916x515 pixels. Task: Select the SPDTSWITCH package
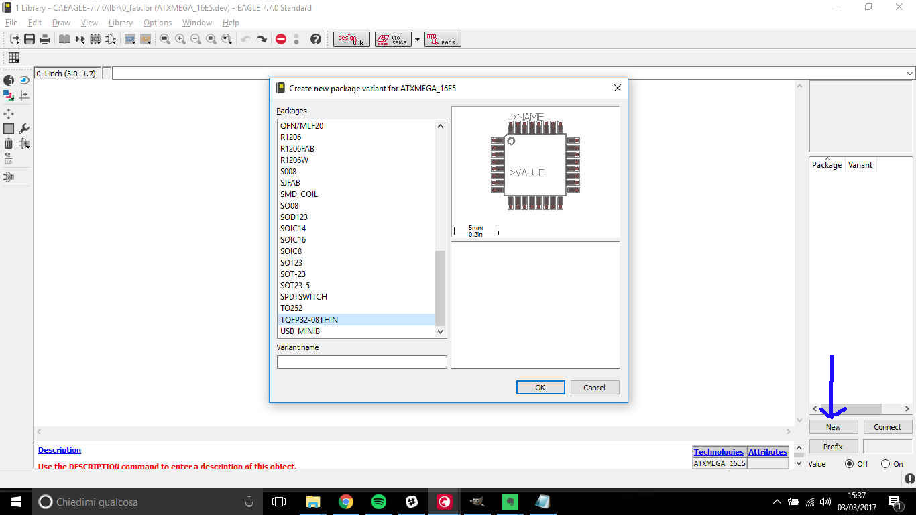pos(356,297)
